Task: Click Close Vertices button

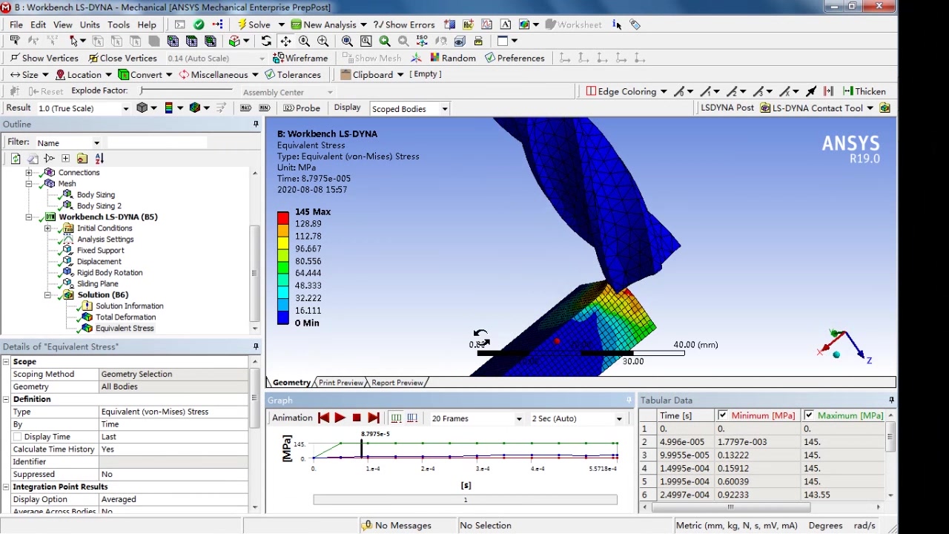Action: coord(122,58)
